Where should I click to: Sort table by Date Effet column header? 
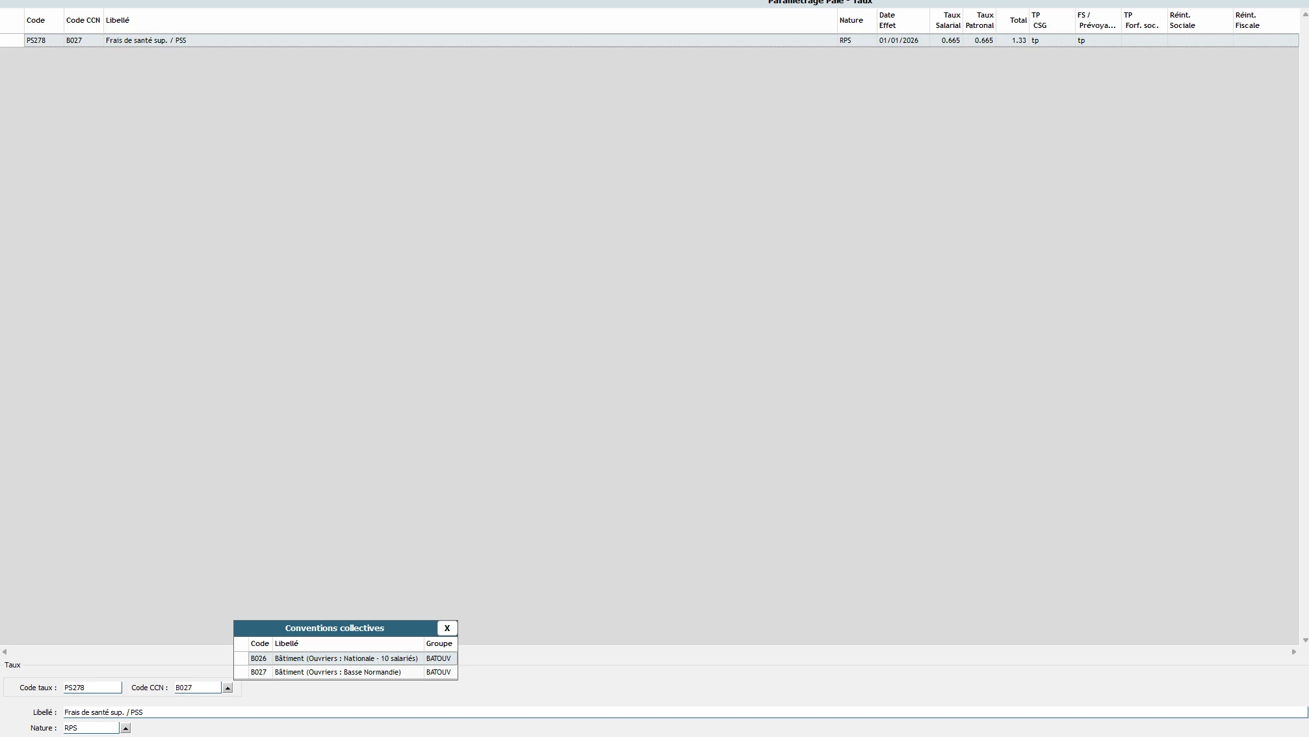[x=901, y=20]
